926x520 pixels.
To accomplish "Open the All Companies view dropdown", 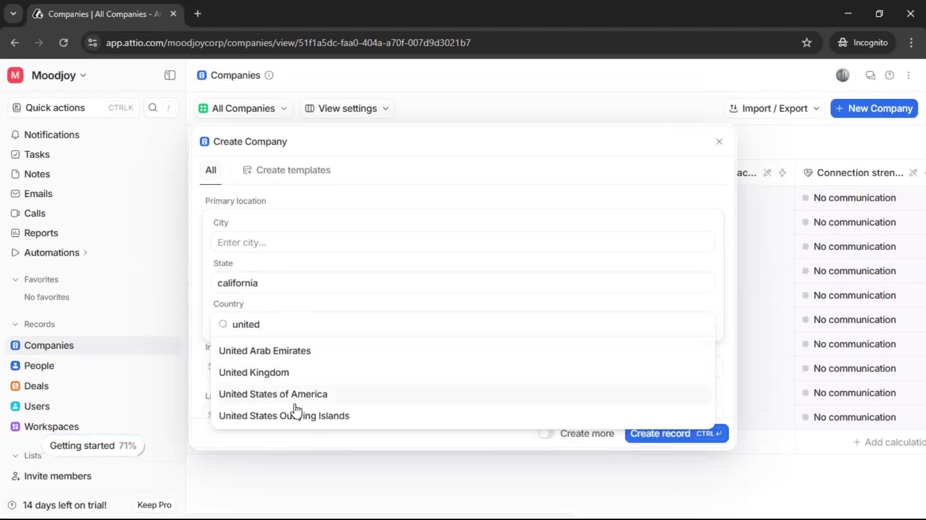I will pyautogui.click(x=243, y=108).
